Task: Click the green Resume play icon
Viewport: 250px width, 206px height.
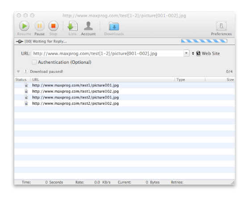Action: pos(24,26)
